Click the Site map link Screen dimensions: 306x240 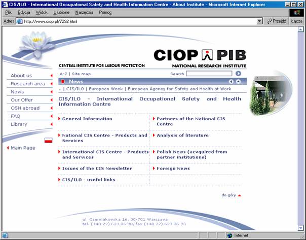pyautogui.click(x=82, y=74)
